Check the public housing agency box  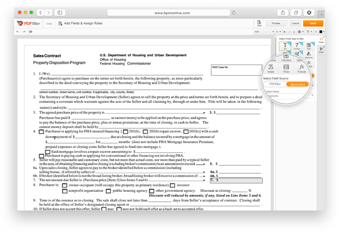click(x=108, y=191)
